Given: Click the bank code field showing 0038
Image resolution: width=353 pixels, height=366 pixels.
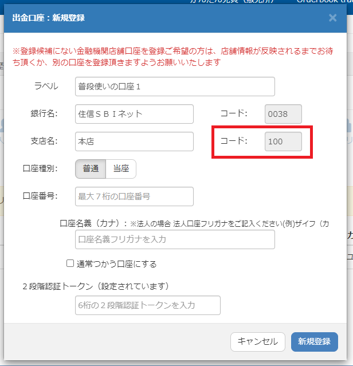Looking at the screenshot, I should [283, 114].
